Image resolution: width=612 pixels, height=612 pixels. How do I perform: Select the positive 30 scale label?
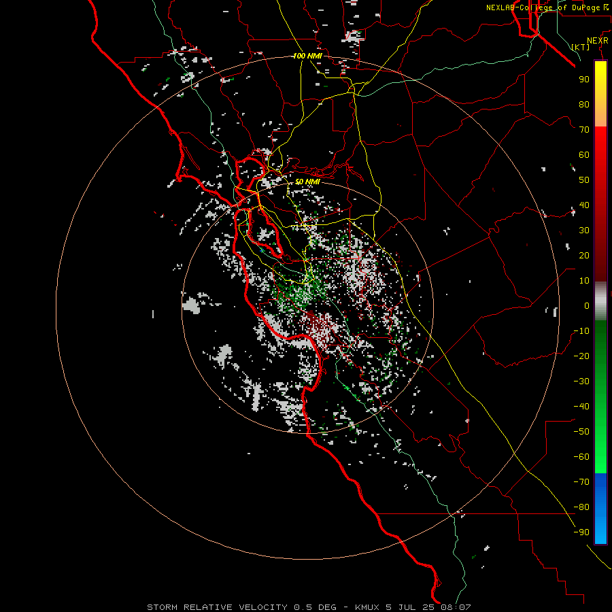584,231
